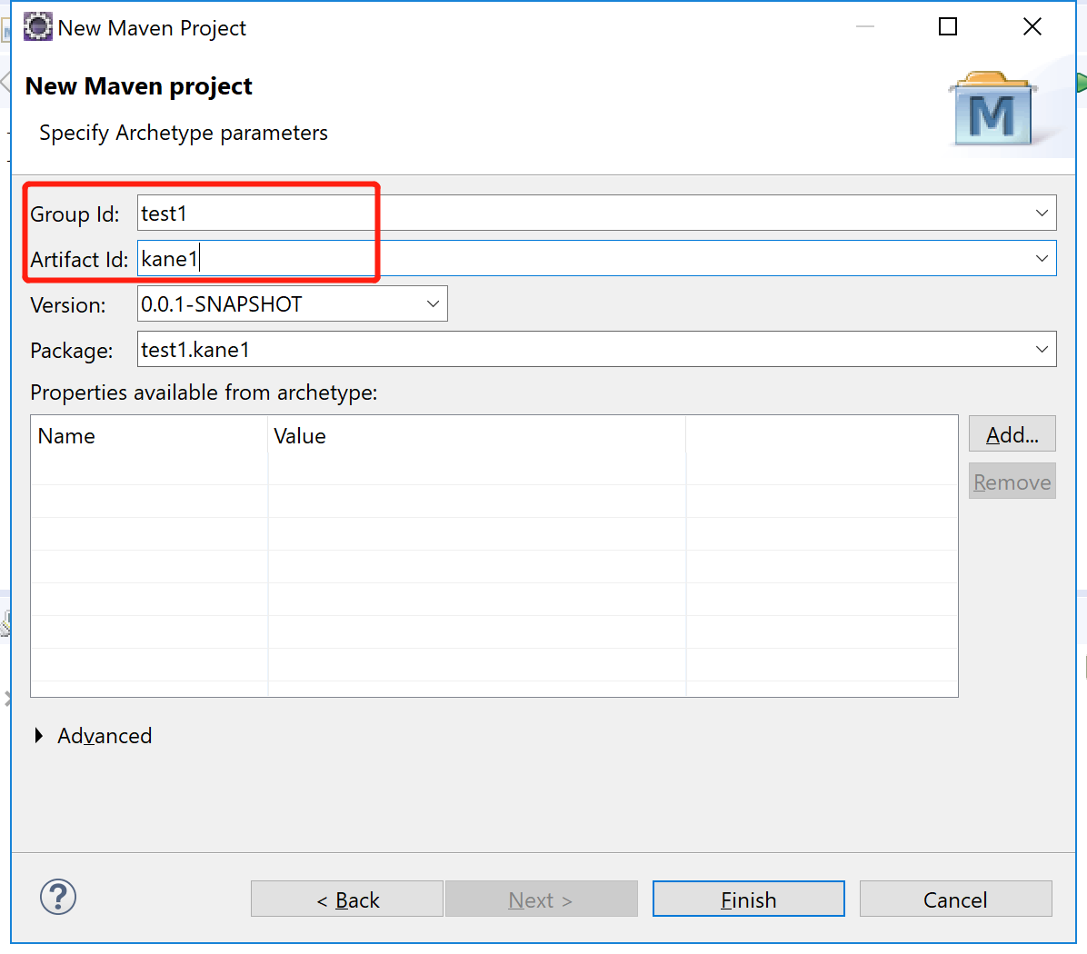Maximize the New Maven Project window
This screenshot has width=1087, height=954.
pos(947,27)
